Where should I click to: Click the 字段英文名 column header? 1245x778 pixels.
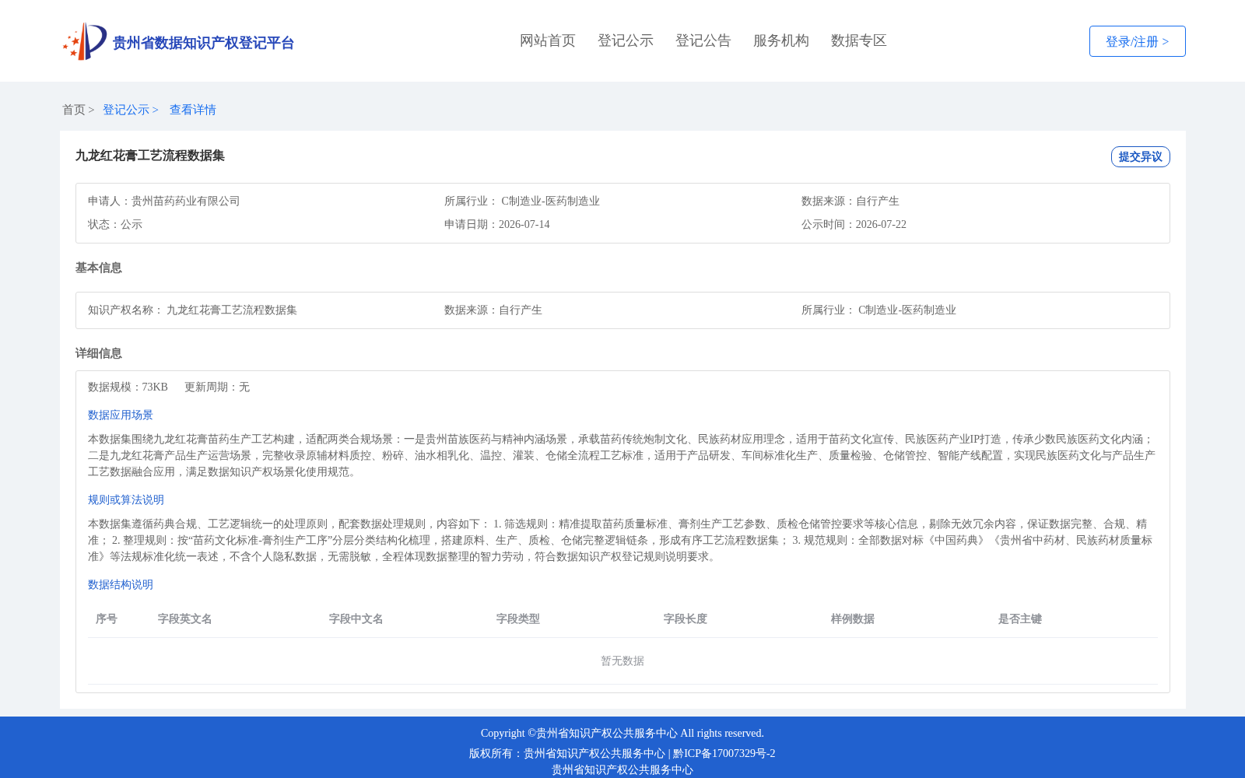coord(185,619)
